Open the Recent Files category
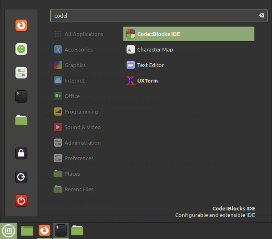 pos(79,189)
